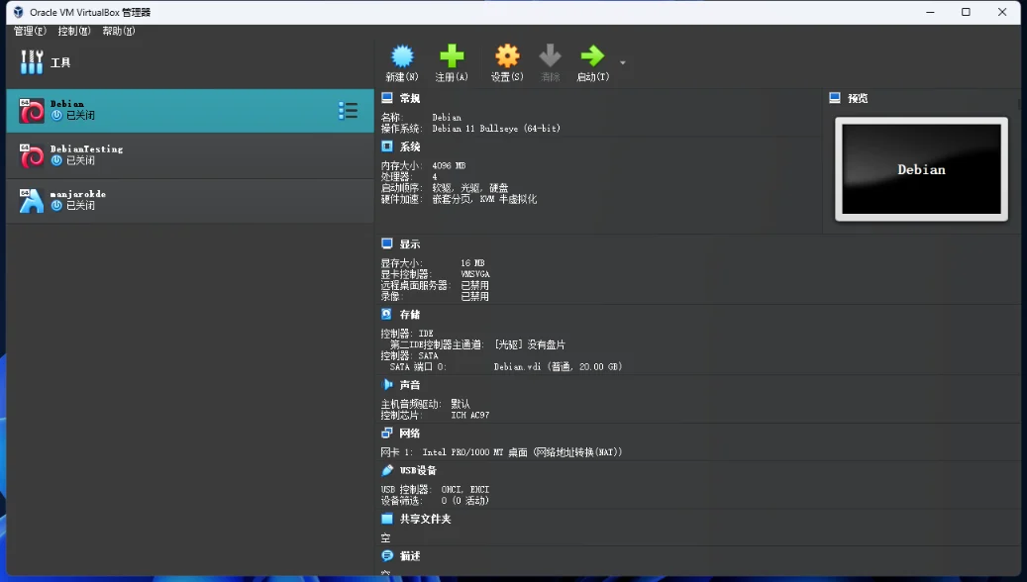
Task: Click the Intel PRO/1000 MT adapter text
Action: pyautogui.click(x=522, y=452)
